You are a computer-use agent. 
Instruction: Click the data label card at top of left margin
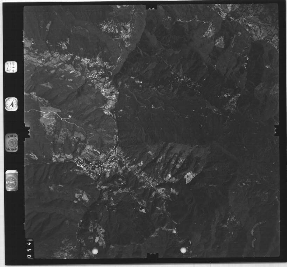(11, 67)
